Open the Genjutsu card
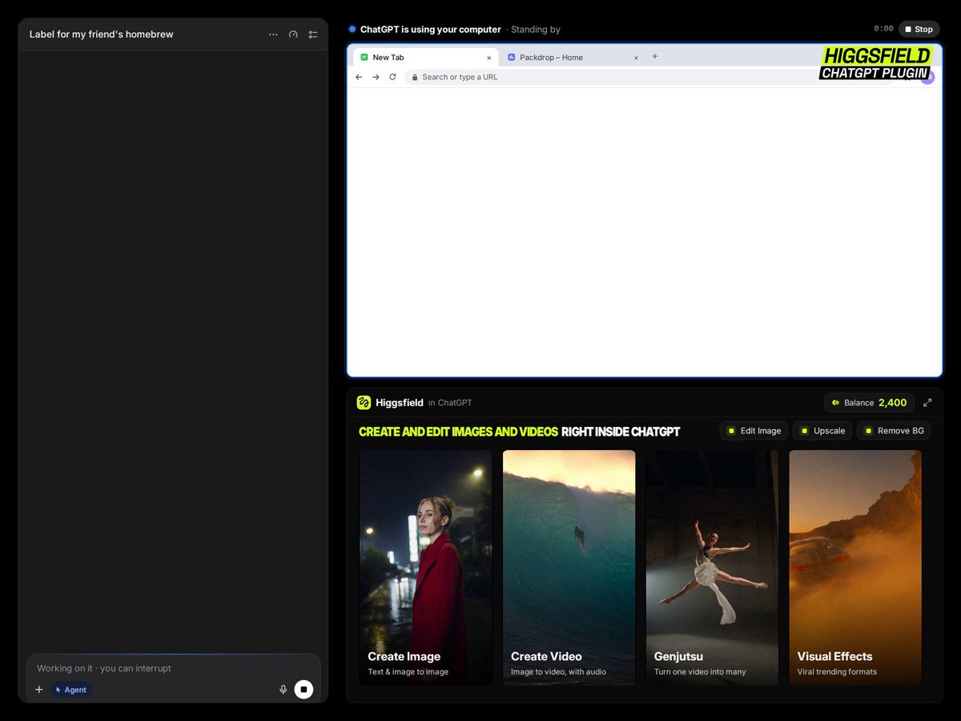Image resolution: width=961 pixels, height=721 pixels. coord(712,568)
